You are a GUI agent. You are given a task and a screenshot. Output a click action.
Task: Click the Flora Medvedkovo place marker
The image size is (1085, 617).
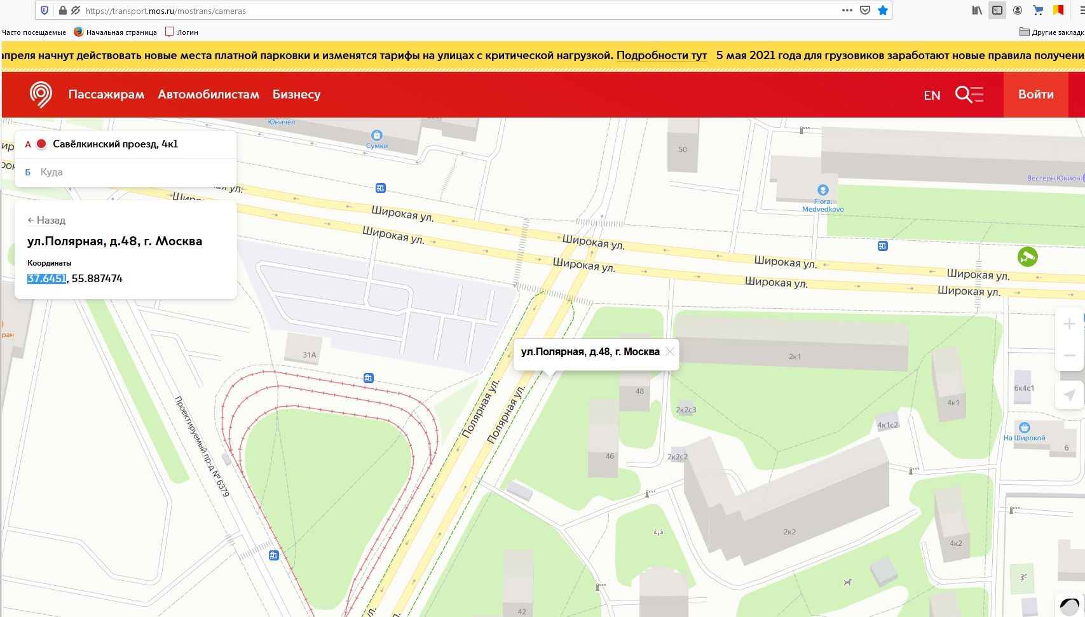pos(822,190)
